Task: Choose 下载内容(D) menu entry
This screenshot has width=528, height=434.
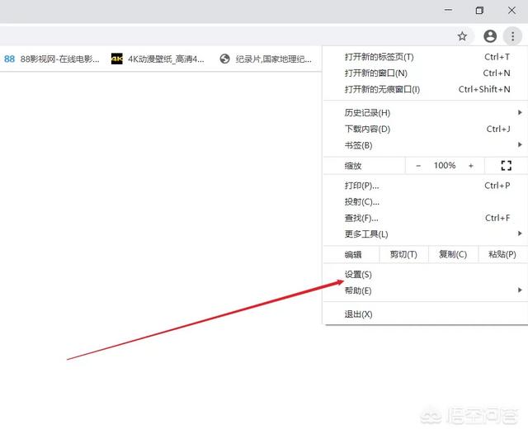Action: [367, 130]
